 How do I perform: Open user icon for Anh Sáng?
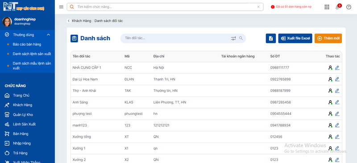330,102
